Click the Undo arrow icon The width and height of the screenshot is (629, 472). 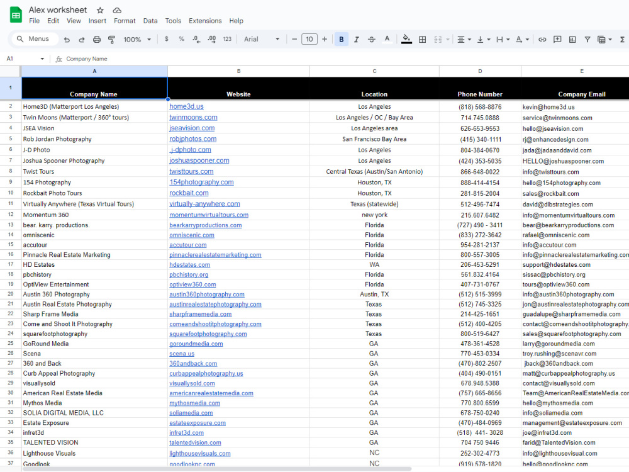67,39
